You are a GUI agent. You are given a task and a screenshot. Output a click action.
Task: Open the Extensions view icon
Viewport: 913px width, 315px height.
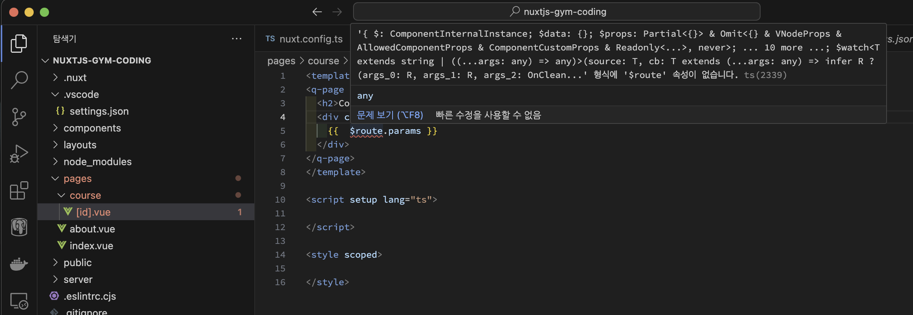(x=19, y=190)
